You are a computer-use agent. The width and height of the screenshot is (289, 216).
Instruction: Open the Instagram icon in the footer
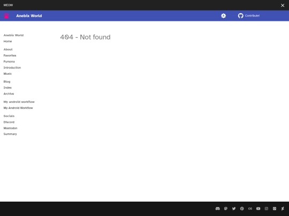[x=267, y=209]
